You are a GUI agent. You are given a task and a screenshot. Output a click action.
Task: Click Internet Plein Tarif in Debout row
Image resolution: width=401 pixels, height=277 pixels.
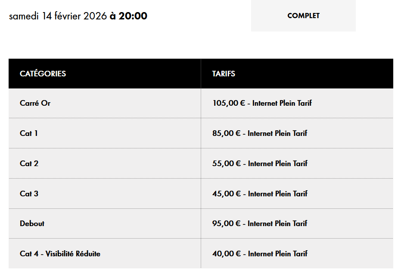(278, 223)
